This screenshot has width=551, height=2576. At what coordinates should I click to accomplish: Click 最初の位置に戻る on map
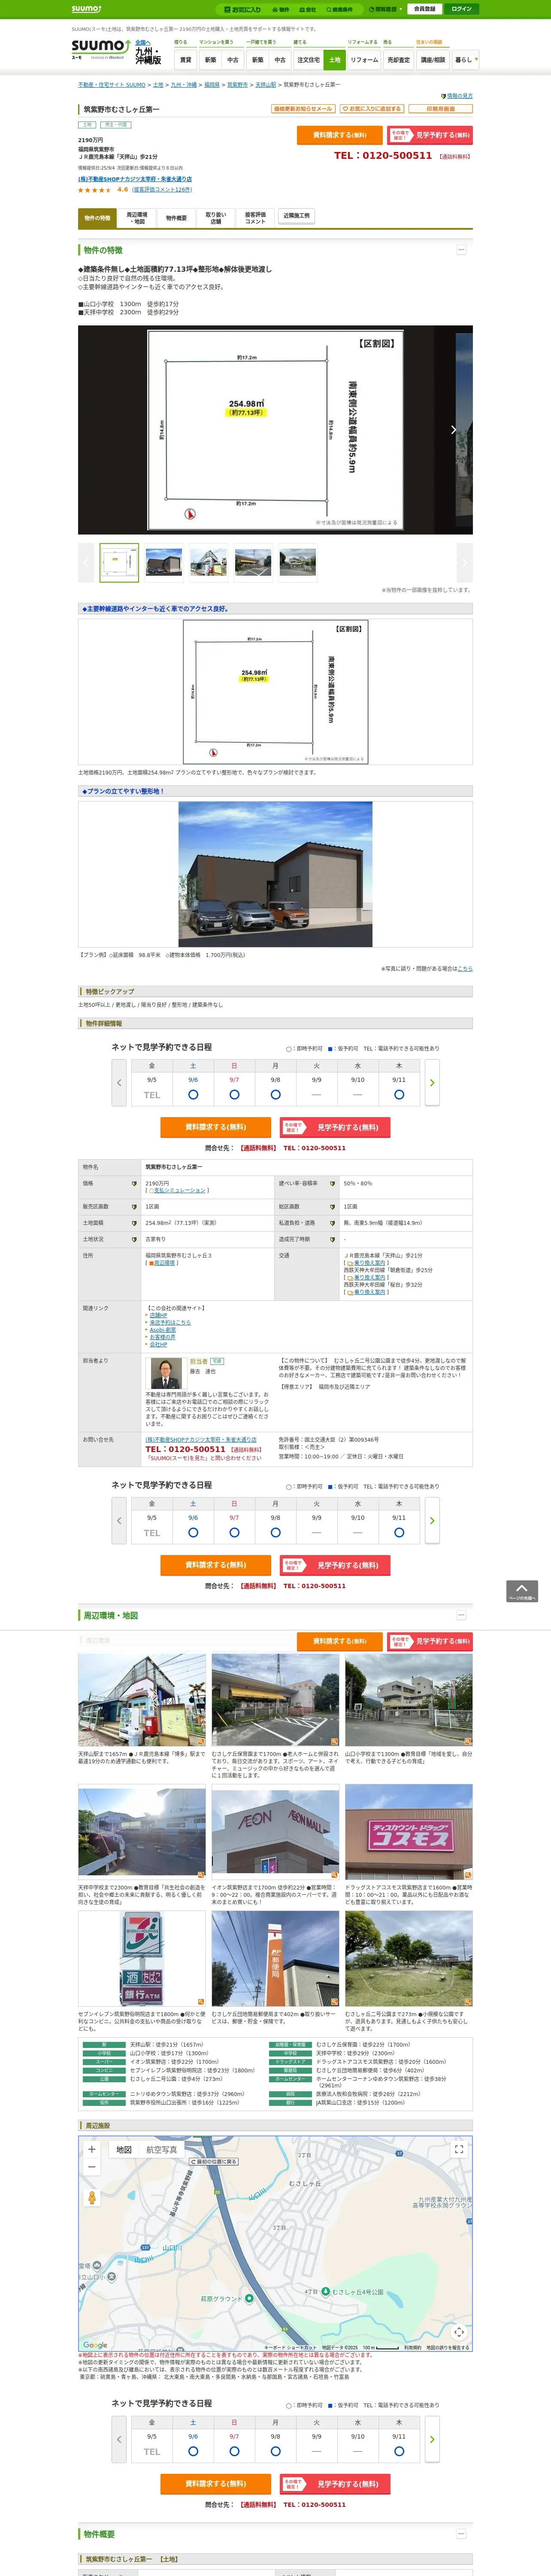pyautogui.click(x=214, y=2162)
